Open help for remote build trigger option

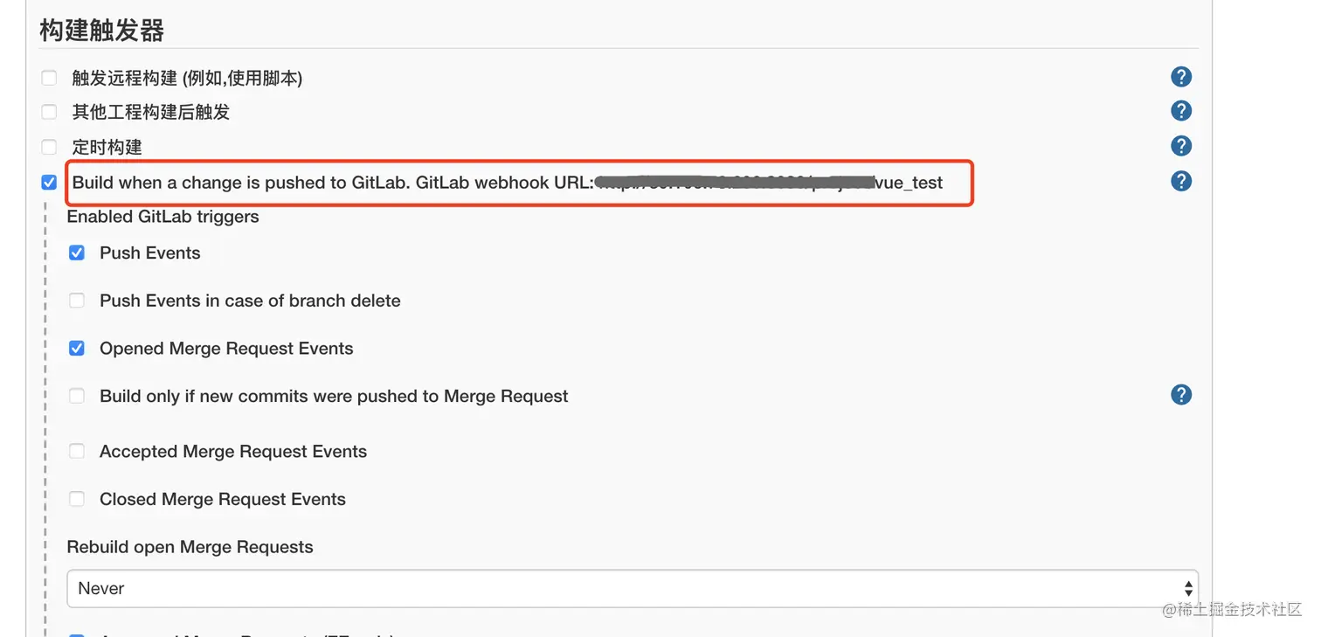pyautogui.click(x=1180, y=77)
